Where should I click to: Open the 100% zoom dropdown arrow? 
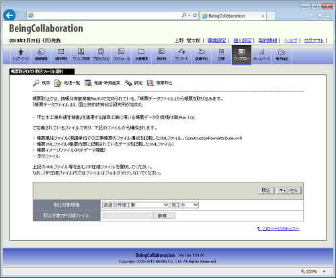pos(324,271)
